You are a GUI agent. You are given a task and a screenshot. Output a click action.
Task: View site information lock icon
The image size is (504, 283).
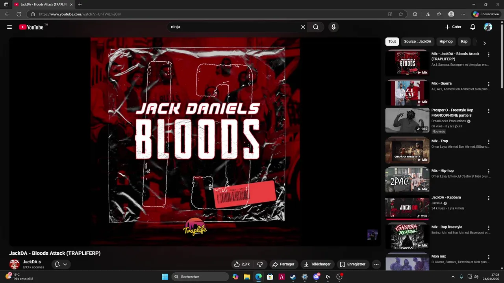[33, 14]
